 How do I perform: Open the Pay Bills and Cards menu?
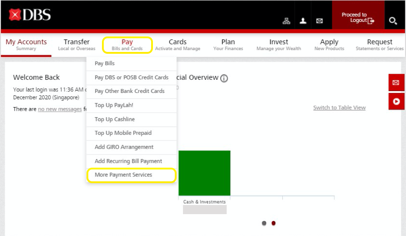pyautogui.click(x=127, y=45)
